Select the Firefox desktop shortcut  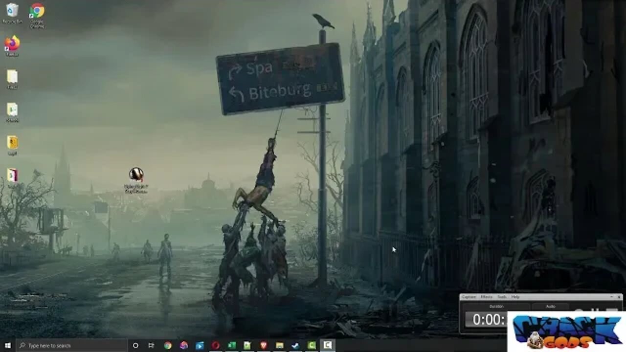point(12,46)
